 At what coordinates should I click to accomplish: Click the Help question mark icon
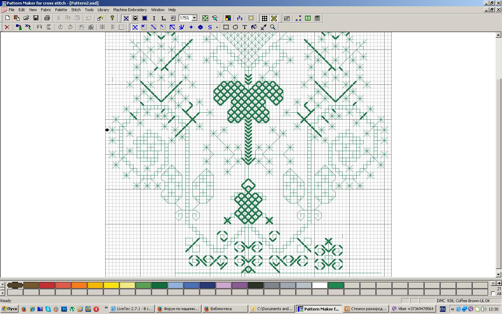tap(112, 18)
